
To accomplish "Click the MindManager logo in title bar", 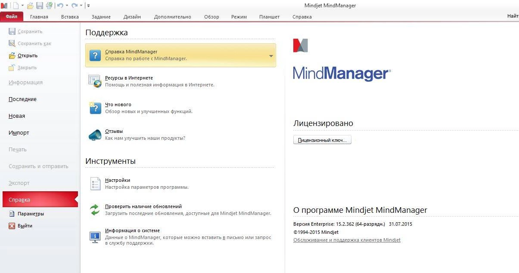I will click(4, 6).
